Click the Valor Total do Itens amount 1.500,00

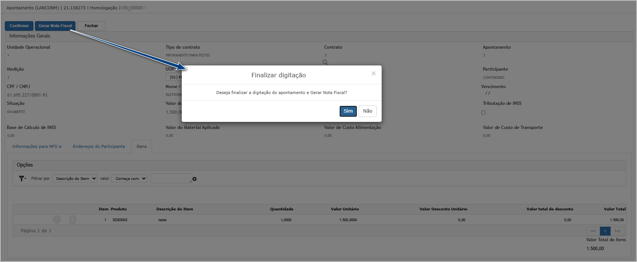point(595,249)
